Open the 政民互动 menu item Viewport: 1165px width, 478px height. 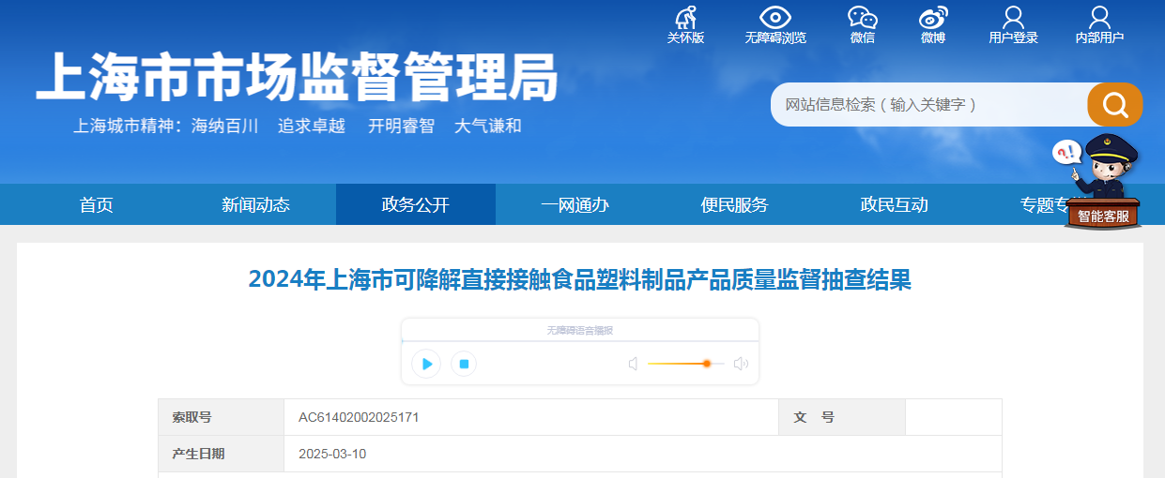coord(895,205)
